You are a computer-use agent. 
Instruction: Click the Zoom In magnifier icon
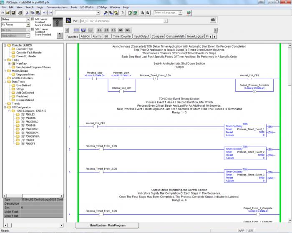pos(143,13)
